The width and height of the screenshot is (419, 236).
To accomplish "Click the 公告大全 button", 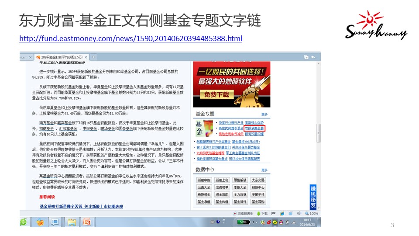I will click(x=204, y=187).
